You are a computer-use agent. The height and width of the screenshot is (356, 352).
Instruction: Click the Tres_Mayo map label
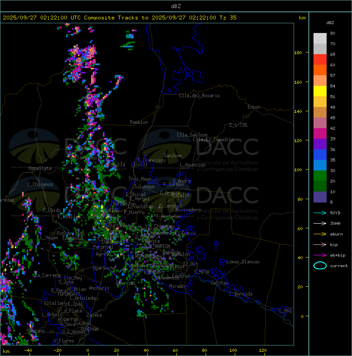pos(140,179)
